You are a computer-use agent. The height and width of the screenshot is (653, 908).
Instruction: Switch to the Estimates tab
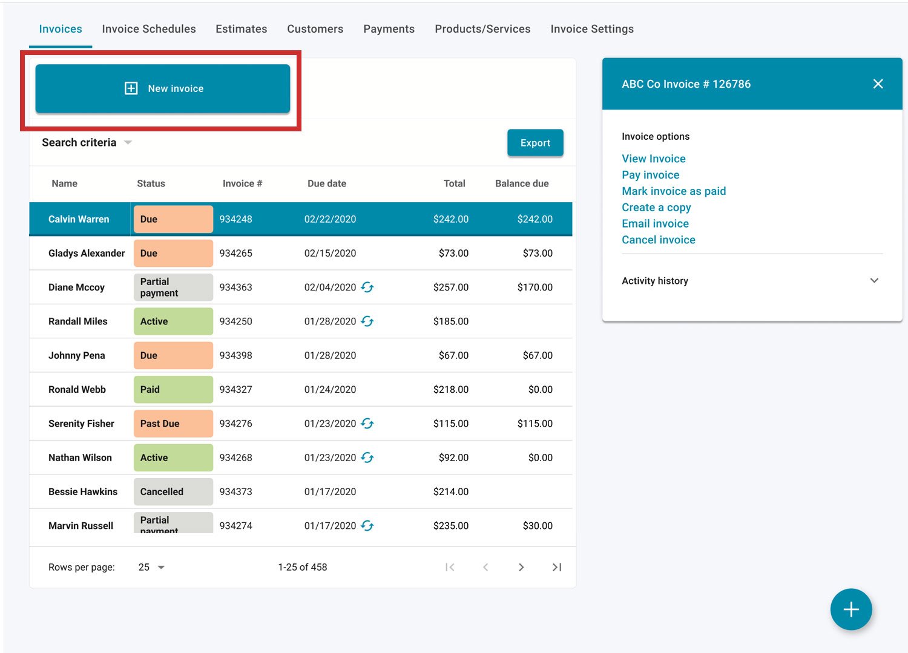241,28
